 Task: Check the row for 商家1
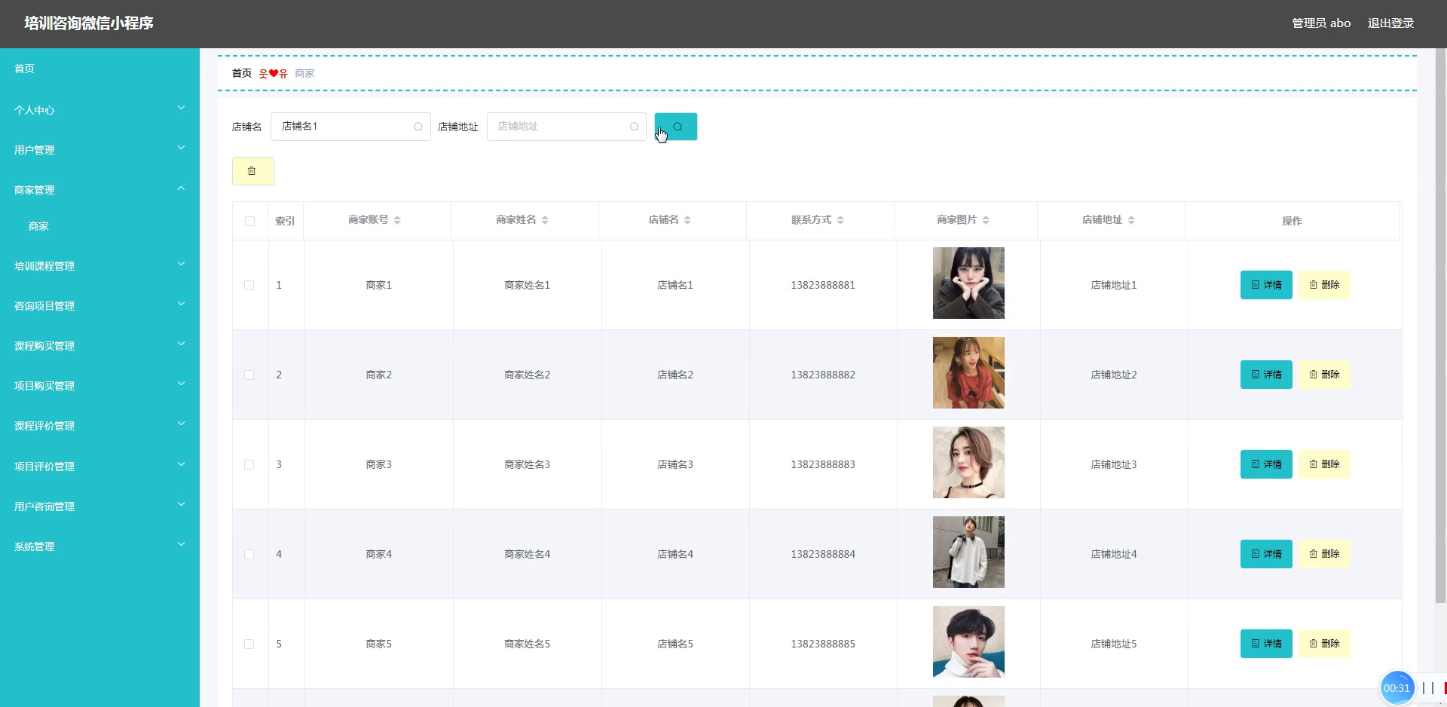(x=249, y=285)
